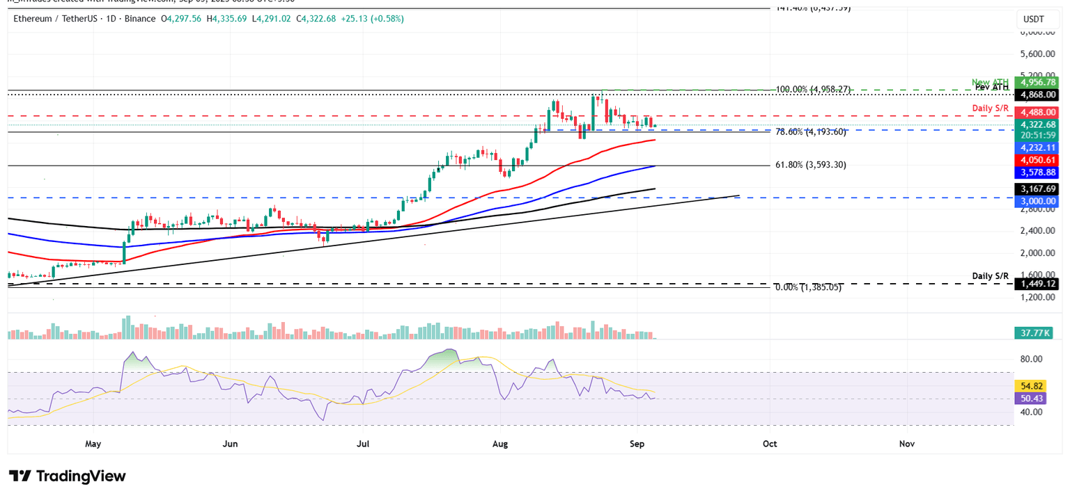This screenshot has height=498, width=1070.
Task: Click the Oct label on the time axis
Action: click(x=769, y=443)
